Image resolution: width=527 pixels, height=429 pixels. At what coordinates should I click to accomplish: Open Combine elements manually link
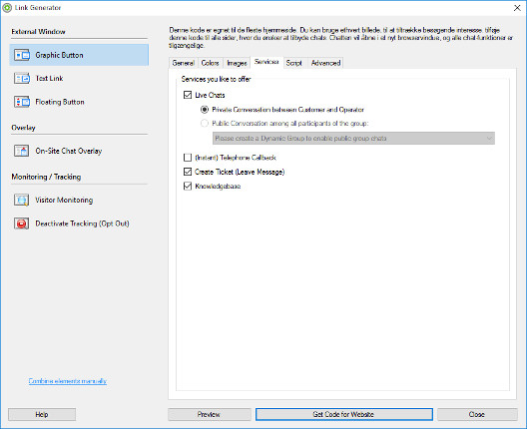tap(68, 381)
